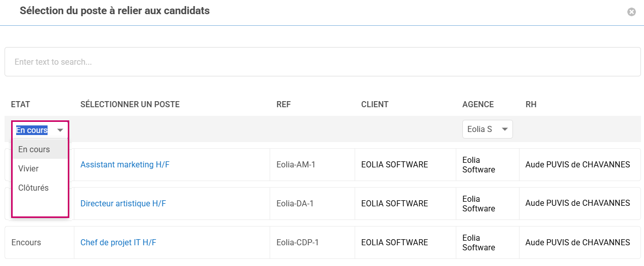Open the 'Directeur artistique H/F' job link

(x=123, y=203)
